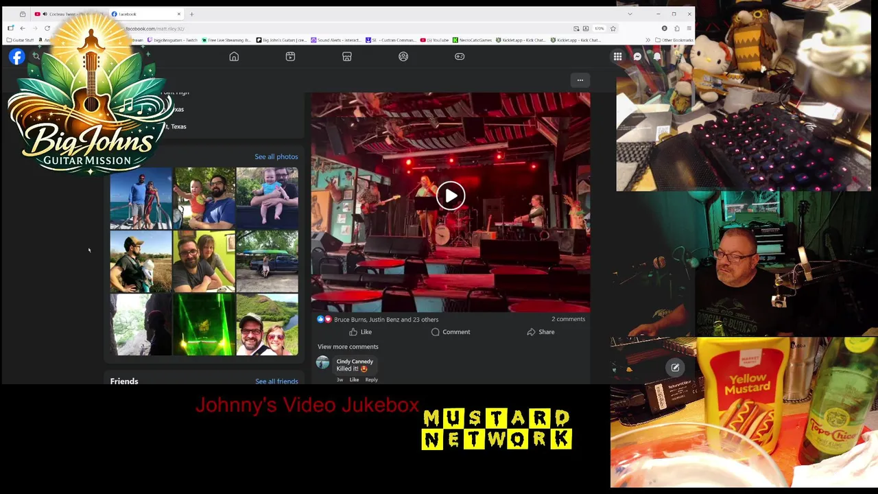This screenshot has width=878, height=494.
Task: Reload the page
Action: click(x=47, y=28)
